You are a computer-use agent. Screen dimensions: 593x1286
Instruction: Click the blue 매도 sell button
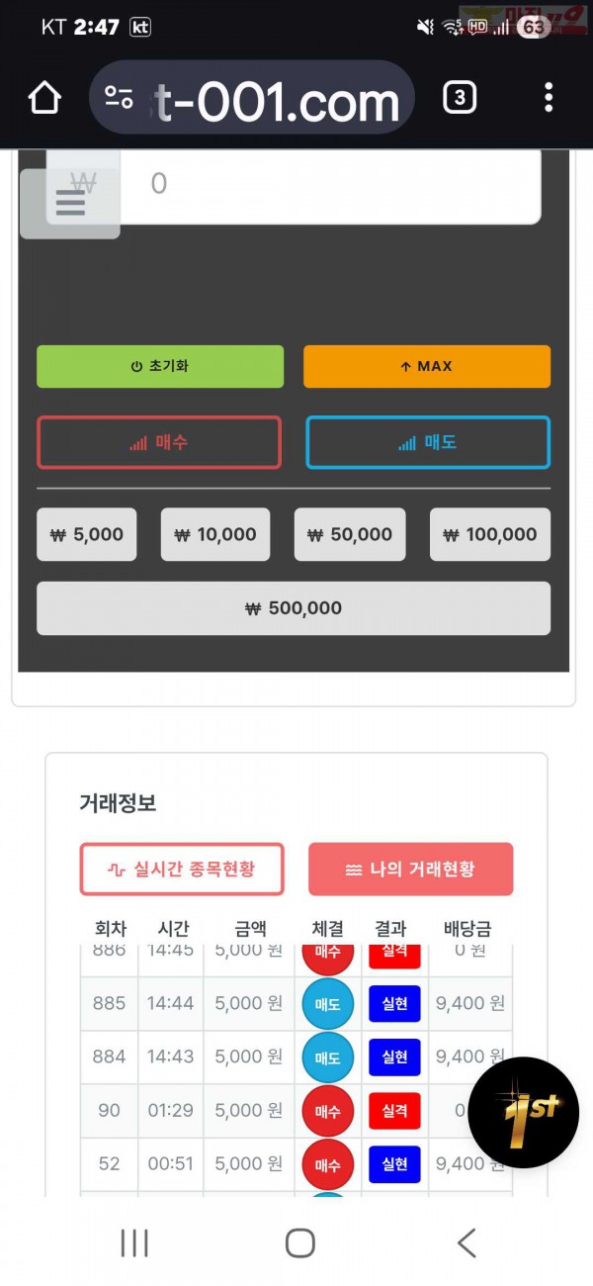pos(428,442)
